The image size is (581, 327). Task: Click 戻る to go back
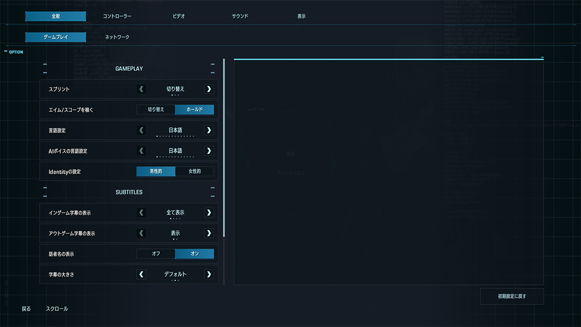coord(26,309)
